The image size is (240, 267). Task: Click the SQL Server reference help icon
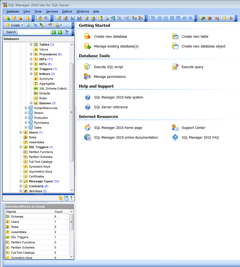pos(88,107)
